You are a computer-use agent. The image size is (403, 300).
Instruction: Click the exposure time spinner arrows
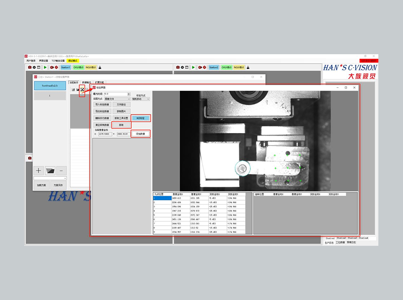click(128, 94)
